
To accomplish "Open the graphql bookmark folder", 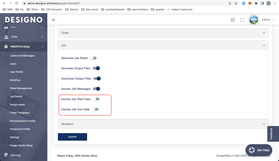I will pos(157,9).
